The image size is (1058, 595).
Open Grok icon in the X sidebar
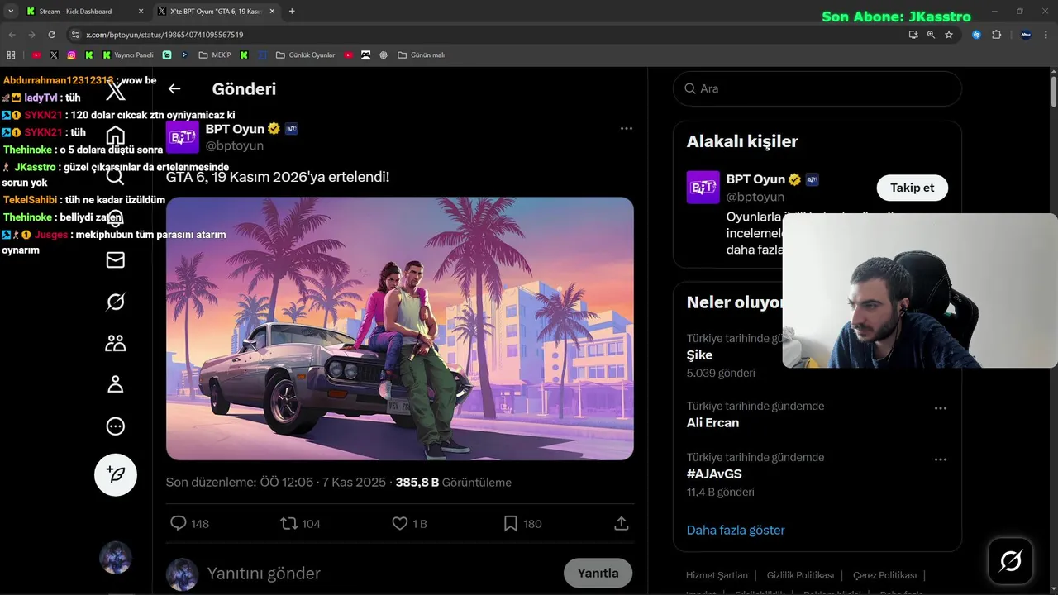tap(116, 302)
